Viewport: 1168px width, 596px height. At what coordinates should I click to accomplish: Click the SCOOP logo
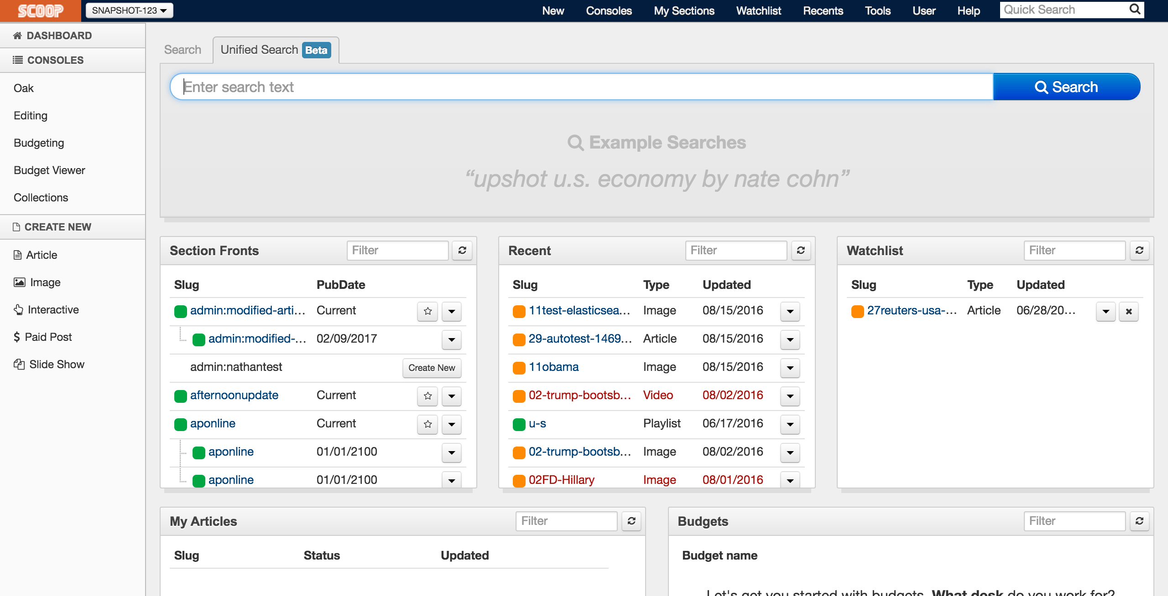coord(40,10)
